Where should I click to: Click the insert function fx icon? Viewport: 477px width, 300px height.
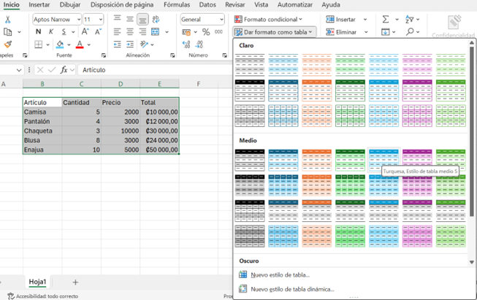tap(64, 69)
